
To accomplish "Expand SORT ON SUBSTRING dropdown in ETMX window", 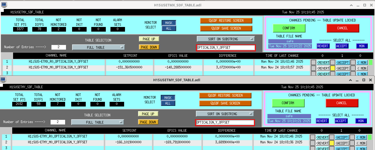I will [226, 39].
